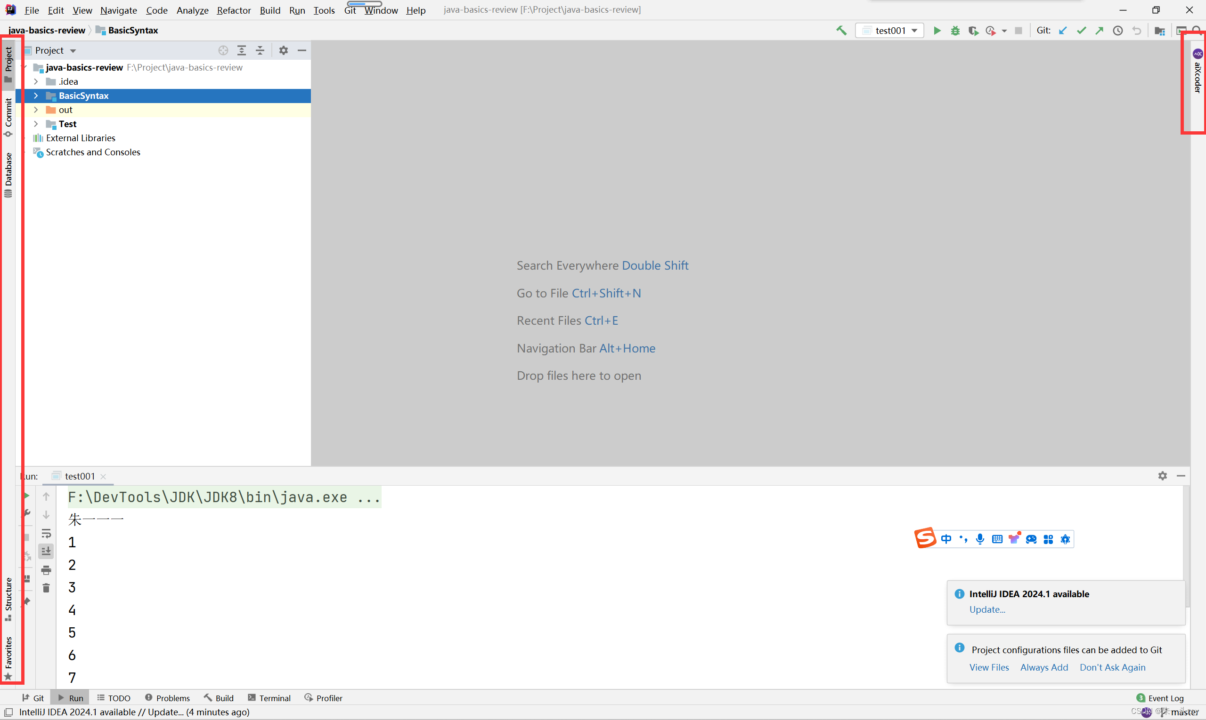The width and height of the screenshot is (1206, 720).
Task: Click Collapse All in Project panel
Action: (x=260, y=50)
